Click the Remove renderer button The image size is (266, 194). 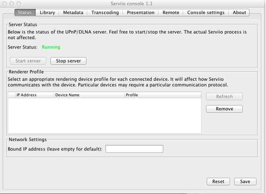tap(224, 109)
